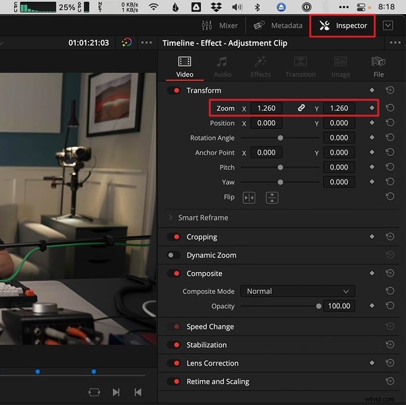This screenshot has height=405, width=406.
Task: Toggle the Retime and Scaling switch
Action: tap(174, 381)
